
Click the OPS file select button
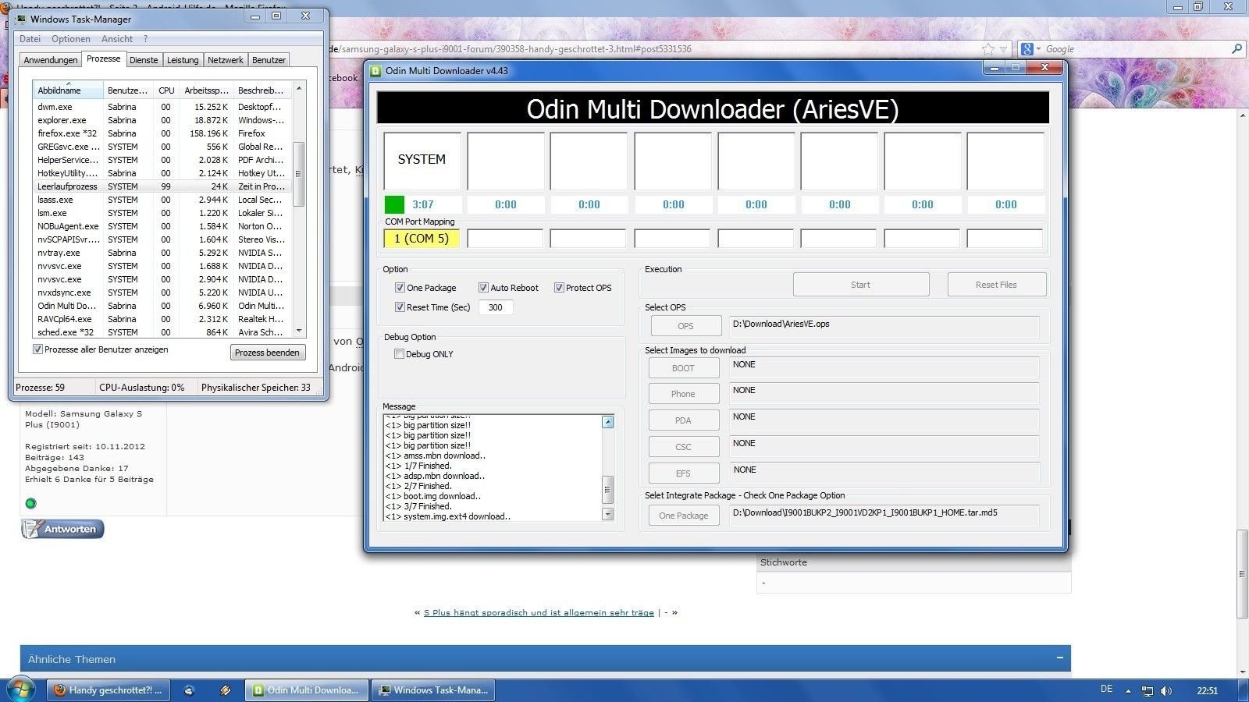click(x=685, y=326)
